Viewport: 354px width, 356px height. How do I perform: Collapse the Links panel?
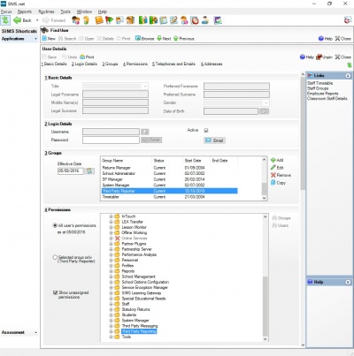pyautogui.click(x=348, y=76)
